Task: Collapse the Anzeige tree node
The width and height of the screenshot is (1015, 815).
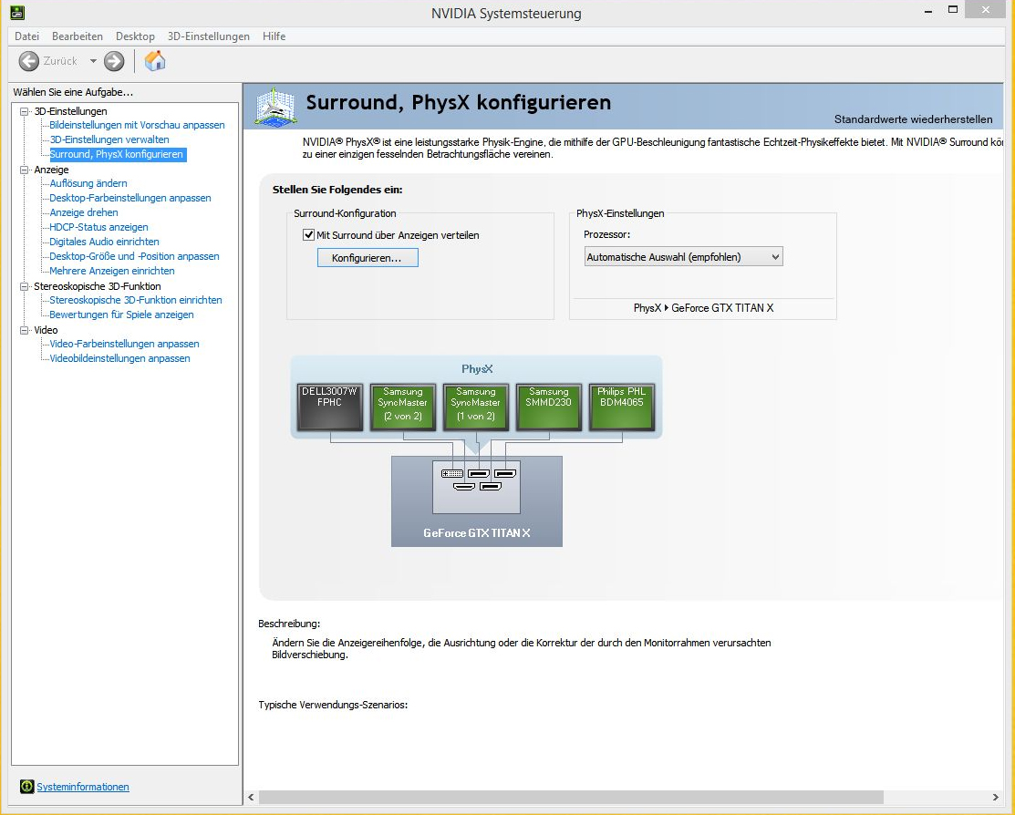Action: pyautogui.click(x=25, y=170)
